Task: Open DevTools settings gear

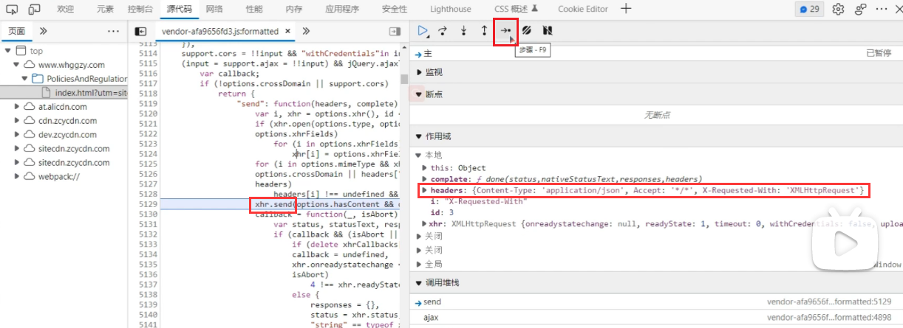Action: click(838, 9)
